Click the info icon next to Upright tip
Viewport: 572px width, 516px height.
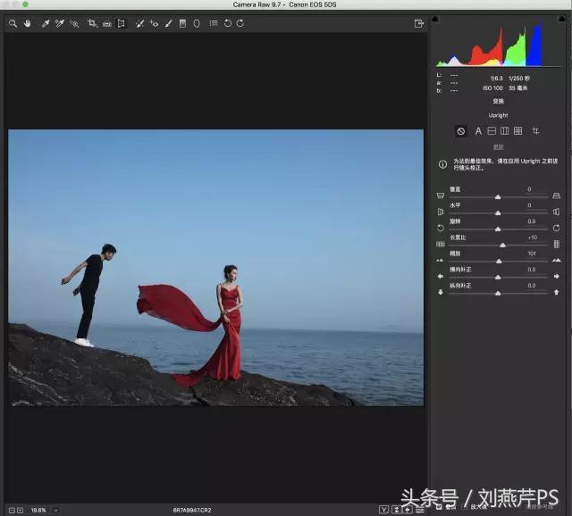point(442,164)
